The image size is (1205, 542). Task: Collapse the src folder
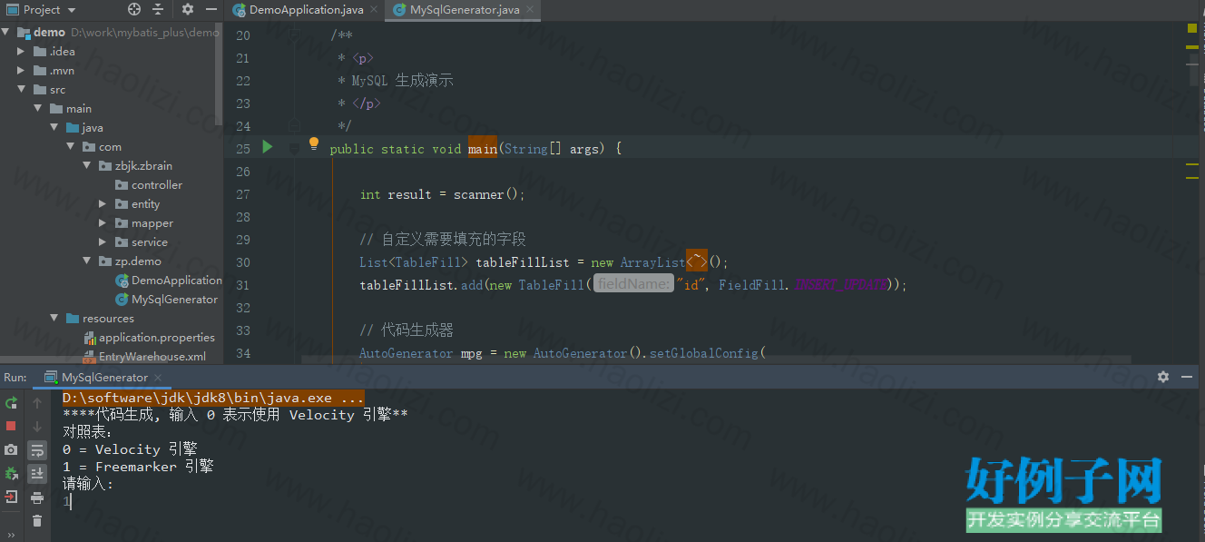pos(21,89)
